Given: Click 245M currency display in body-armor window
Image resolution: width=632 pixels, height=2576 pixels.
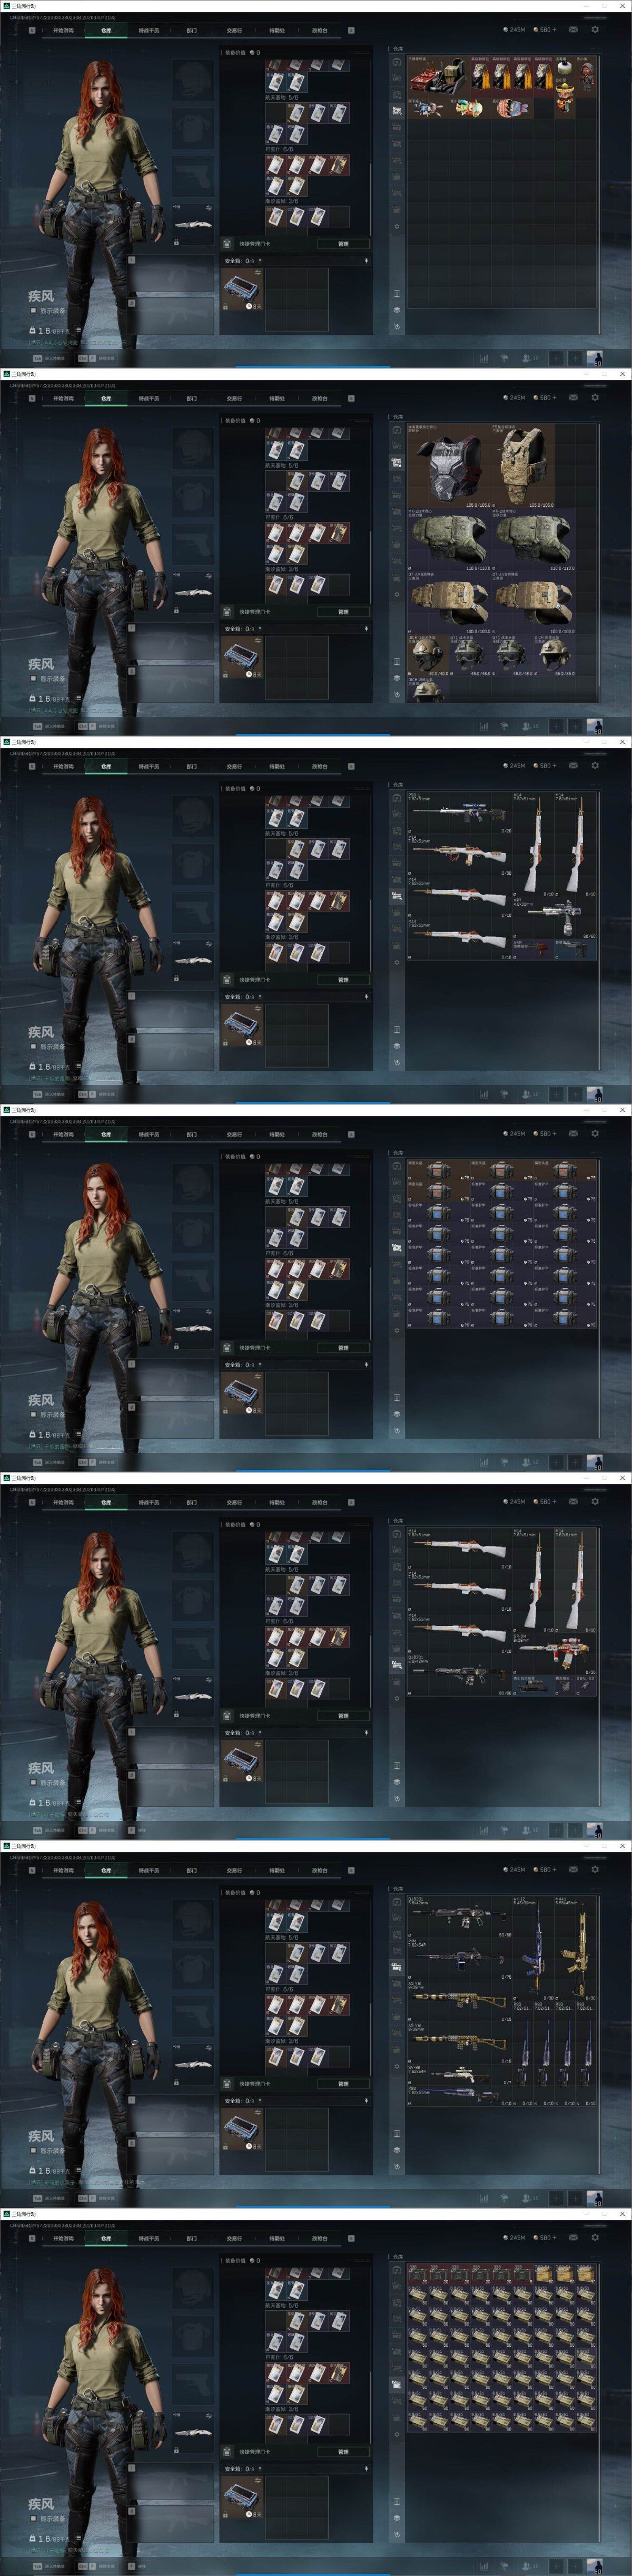Looking at the screenshot, I should click(x=514, y=397).
